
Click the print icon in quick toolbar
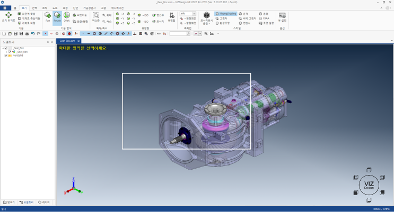(x=27, y=34)
